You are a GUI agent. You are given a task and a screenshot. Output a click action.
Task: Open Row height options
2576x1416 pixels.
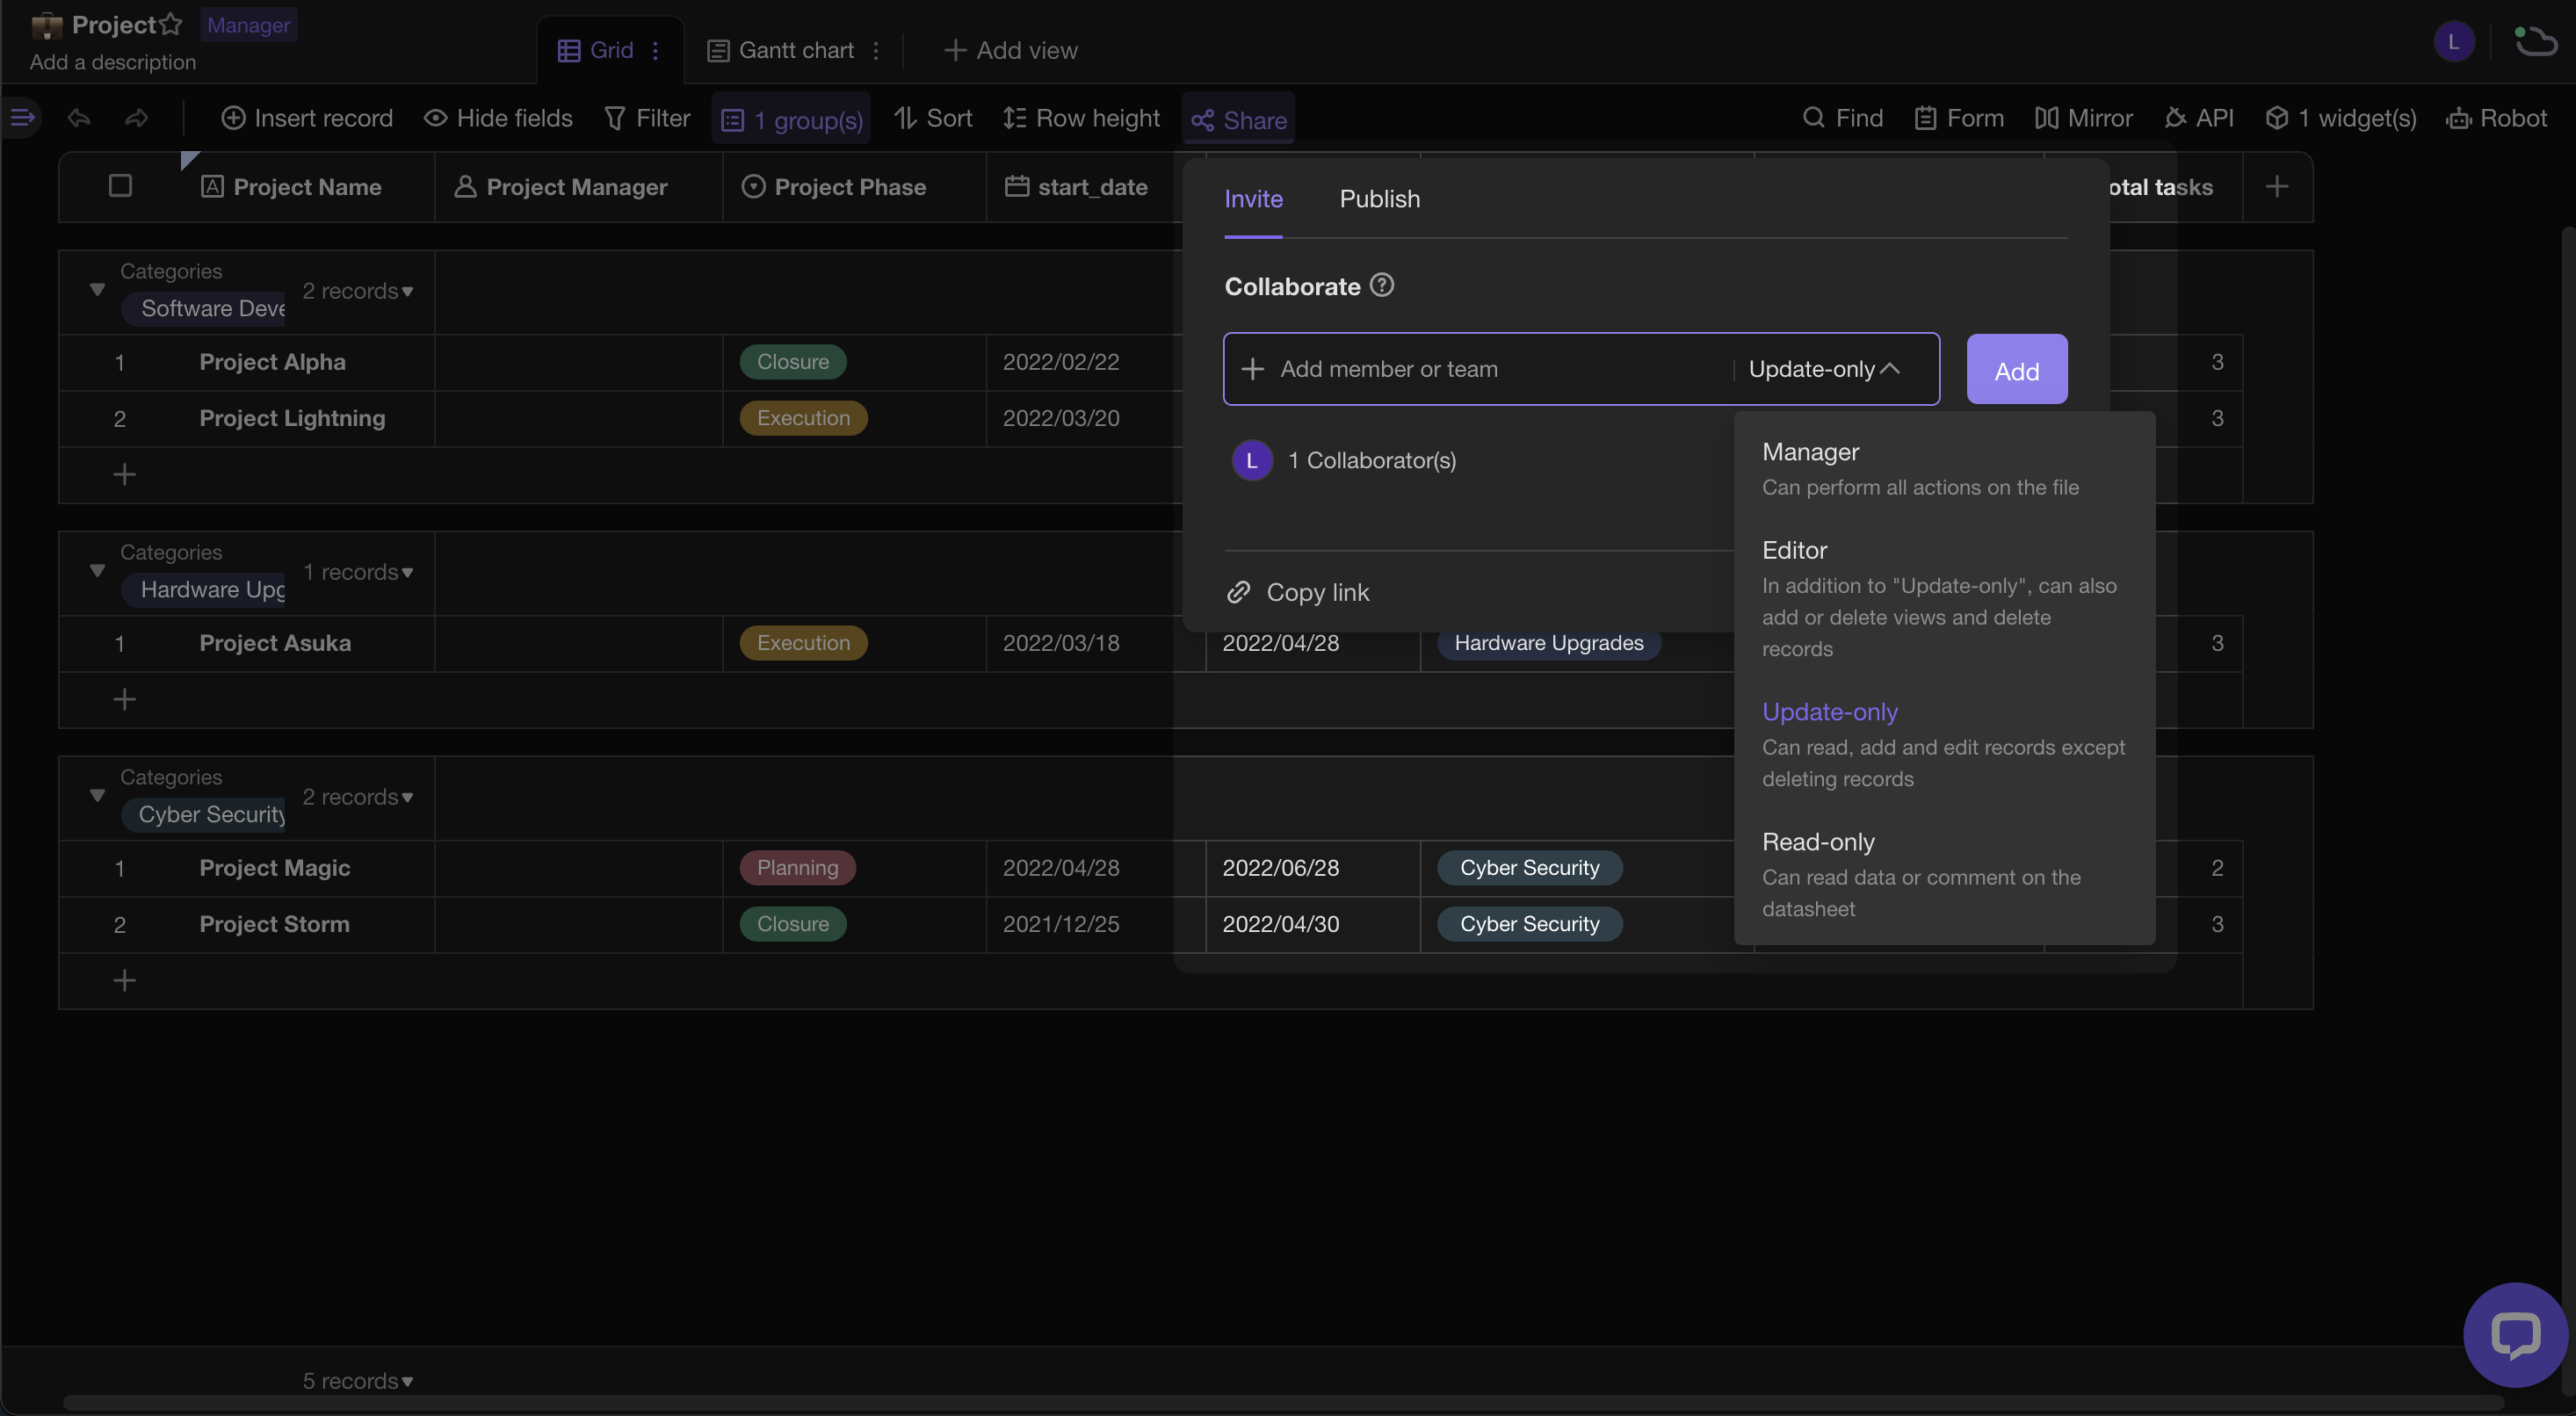(x=1081, y=118)
